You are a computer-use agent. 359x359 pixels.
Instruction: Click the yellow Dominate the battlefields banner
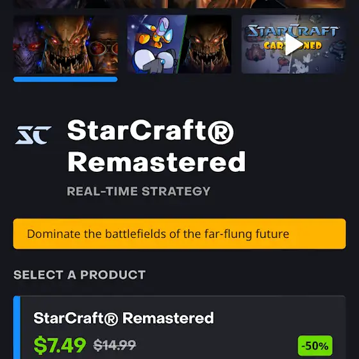click(180, 234)
